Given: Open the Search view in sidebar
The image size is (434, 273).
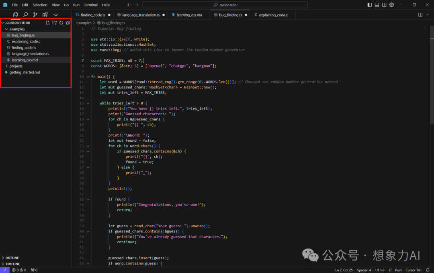Looking at the screenshot, I should 25,15.
